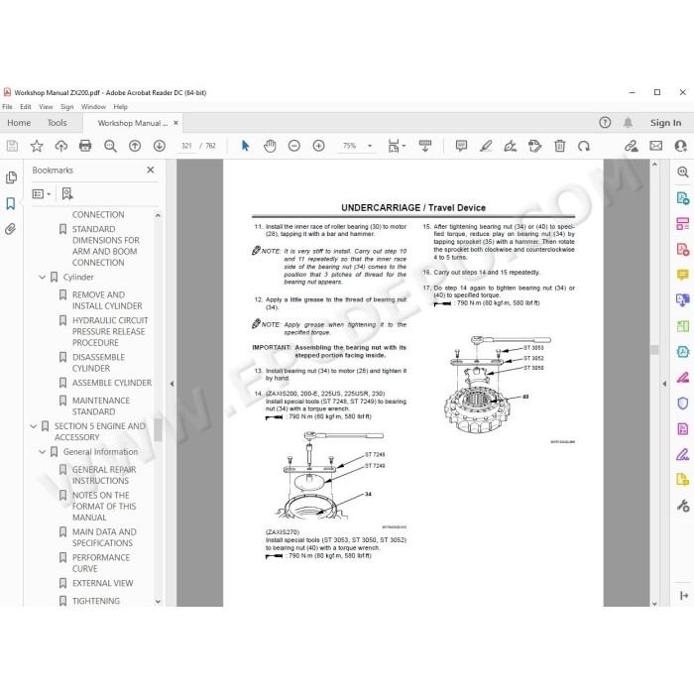Open Export PDF tool in right pane

[x=682, y=197]
